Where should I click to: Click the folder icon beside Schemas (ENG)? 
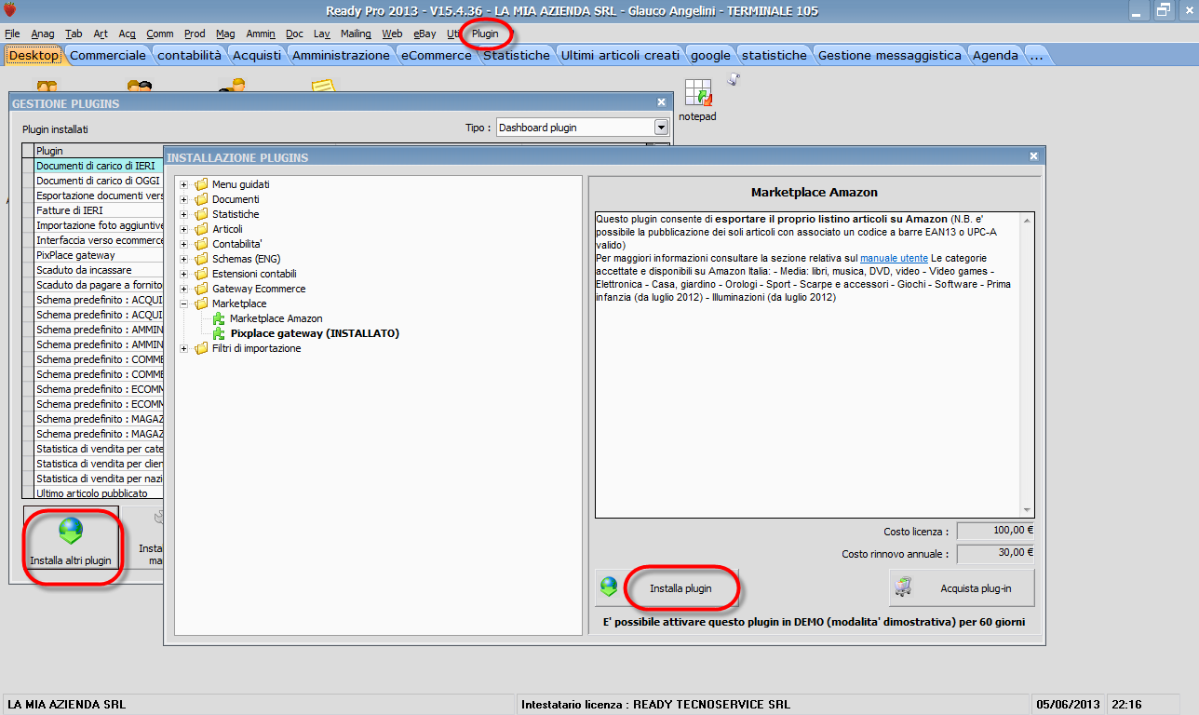[202, 259]
